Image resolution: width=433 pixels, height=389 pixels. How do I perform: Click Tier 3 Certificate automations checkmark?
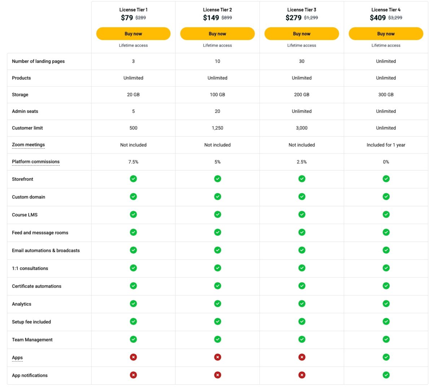pos(302,286)
